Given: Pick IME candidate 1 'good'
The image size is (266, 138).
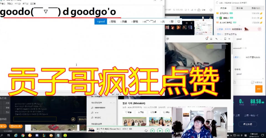Looking at the screenshot, I should 101,22.
